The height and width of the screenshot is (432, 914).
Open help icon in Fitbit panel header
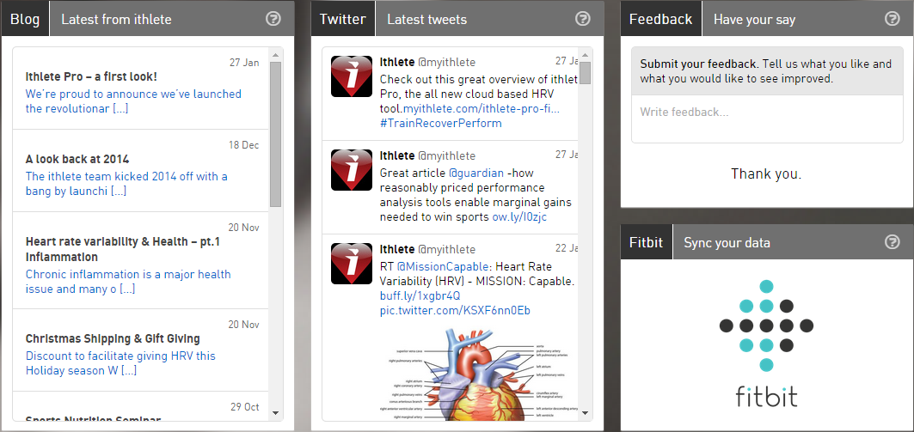pos(893,241)
